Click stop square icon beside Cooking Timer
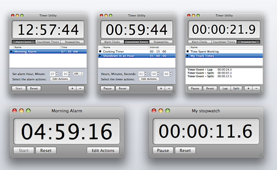This screenshot has width=277, height=170. pyautogui.click(x=100, y=51)
